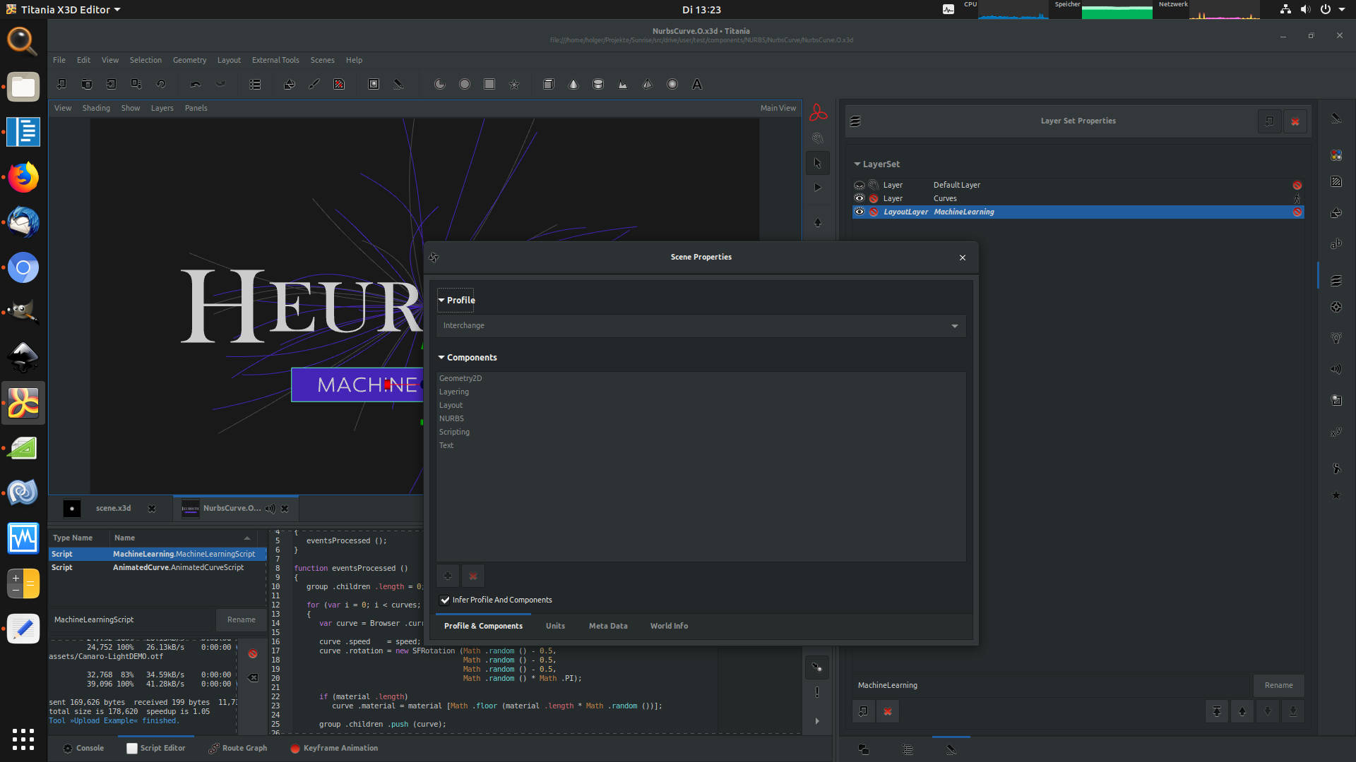Click the paintbrush toolbar icon

[x=314, y=85]
